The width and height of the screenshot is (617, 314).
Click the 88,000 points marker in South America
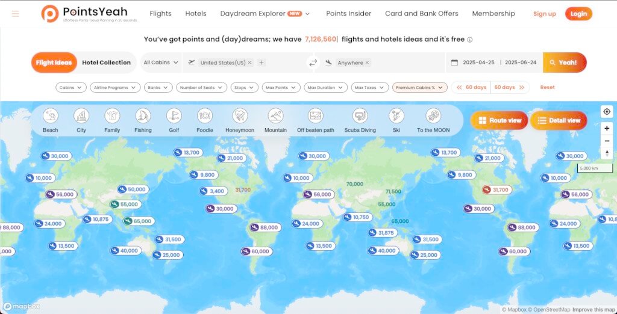point(265,227)
